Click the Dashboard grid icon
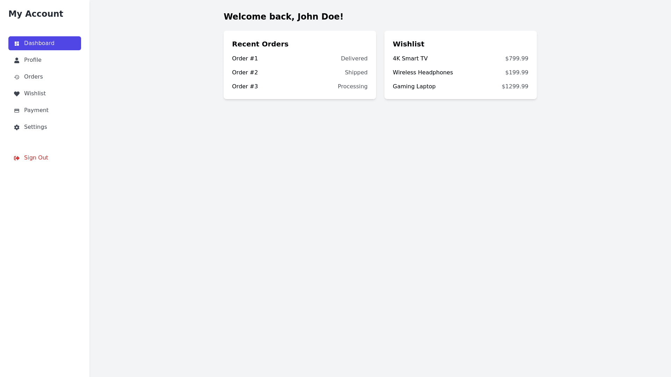This screenshot has height=377, width=671. tap(17, 44)
